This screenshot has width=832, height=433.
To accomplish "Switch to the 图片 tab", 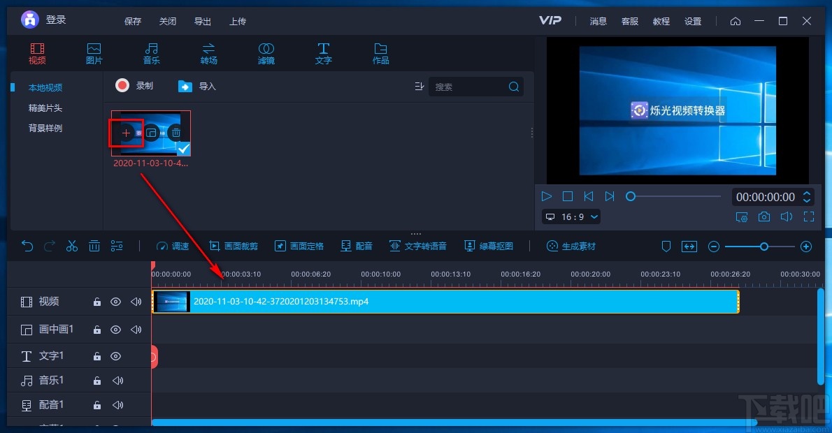I will point(94,54).
